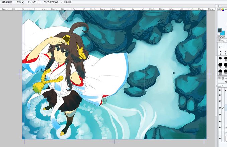Open the palette color dropdown arrow
The image size is (227, 147).
pos(223,85)
